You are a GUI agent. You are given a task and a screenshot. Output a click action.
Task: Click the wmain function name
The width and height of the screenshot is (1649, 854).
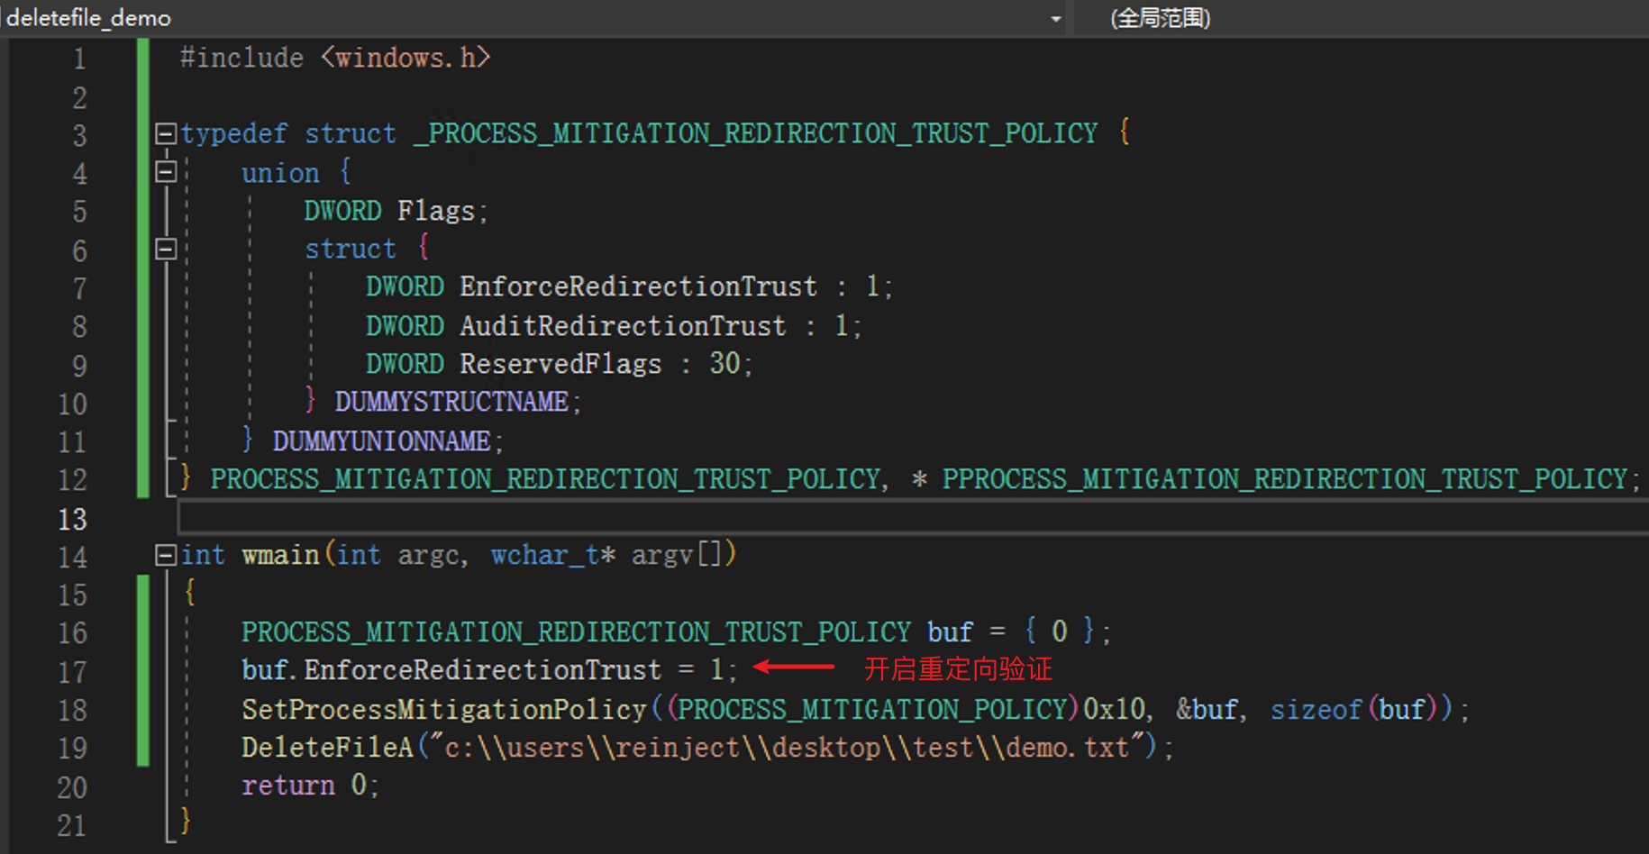[280, 555]
